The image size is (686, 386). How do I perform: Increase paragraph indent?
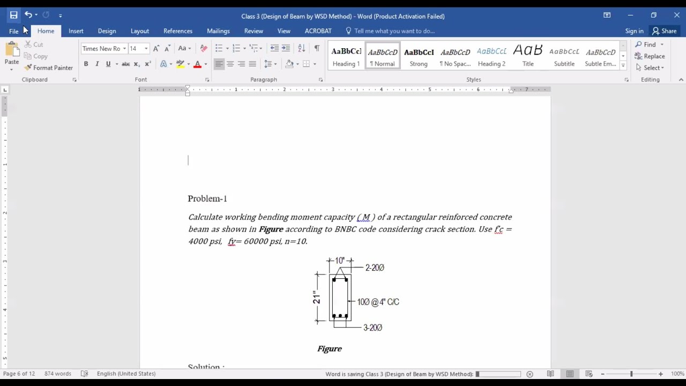(x=286, y=48)
